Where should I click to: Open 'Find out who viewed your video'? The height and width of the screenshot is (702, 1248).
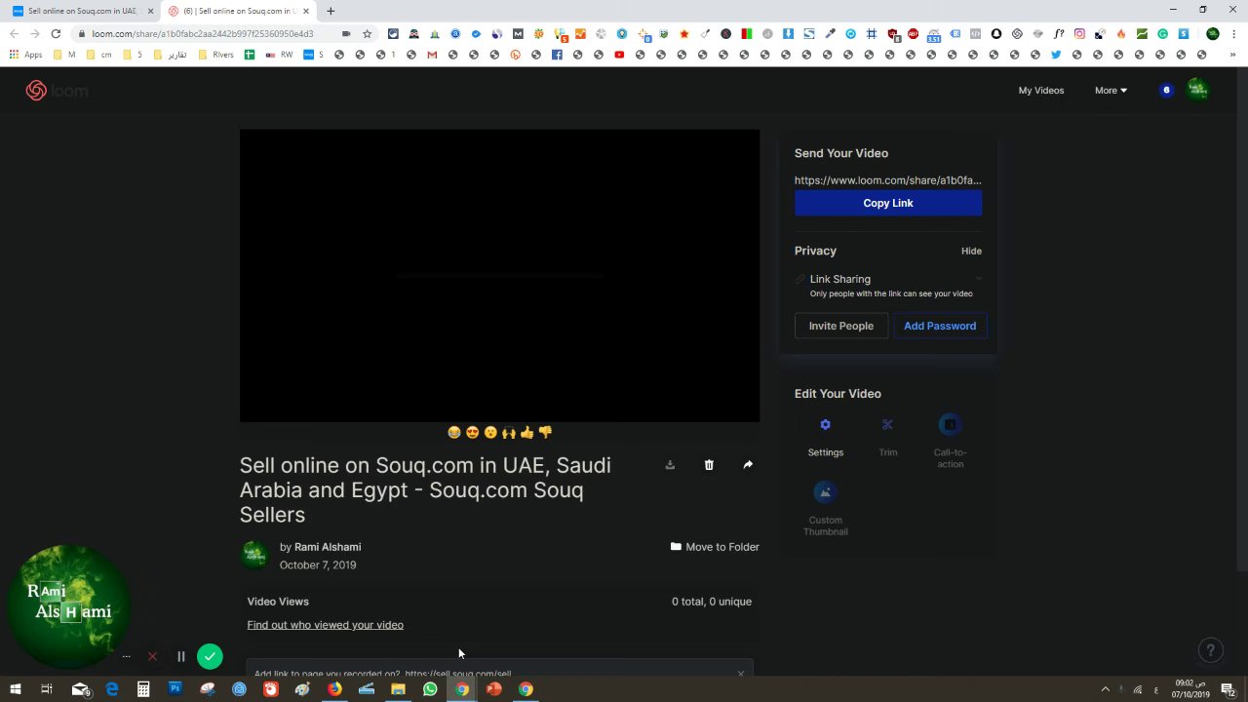[x=326, y=625]
